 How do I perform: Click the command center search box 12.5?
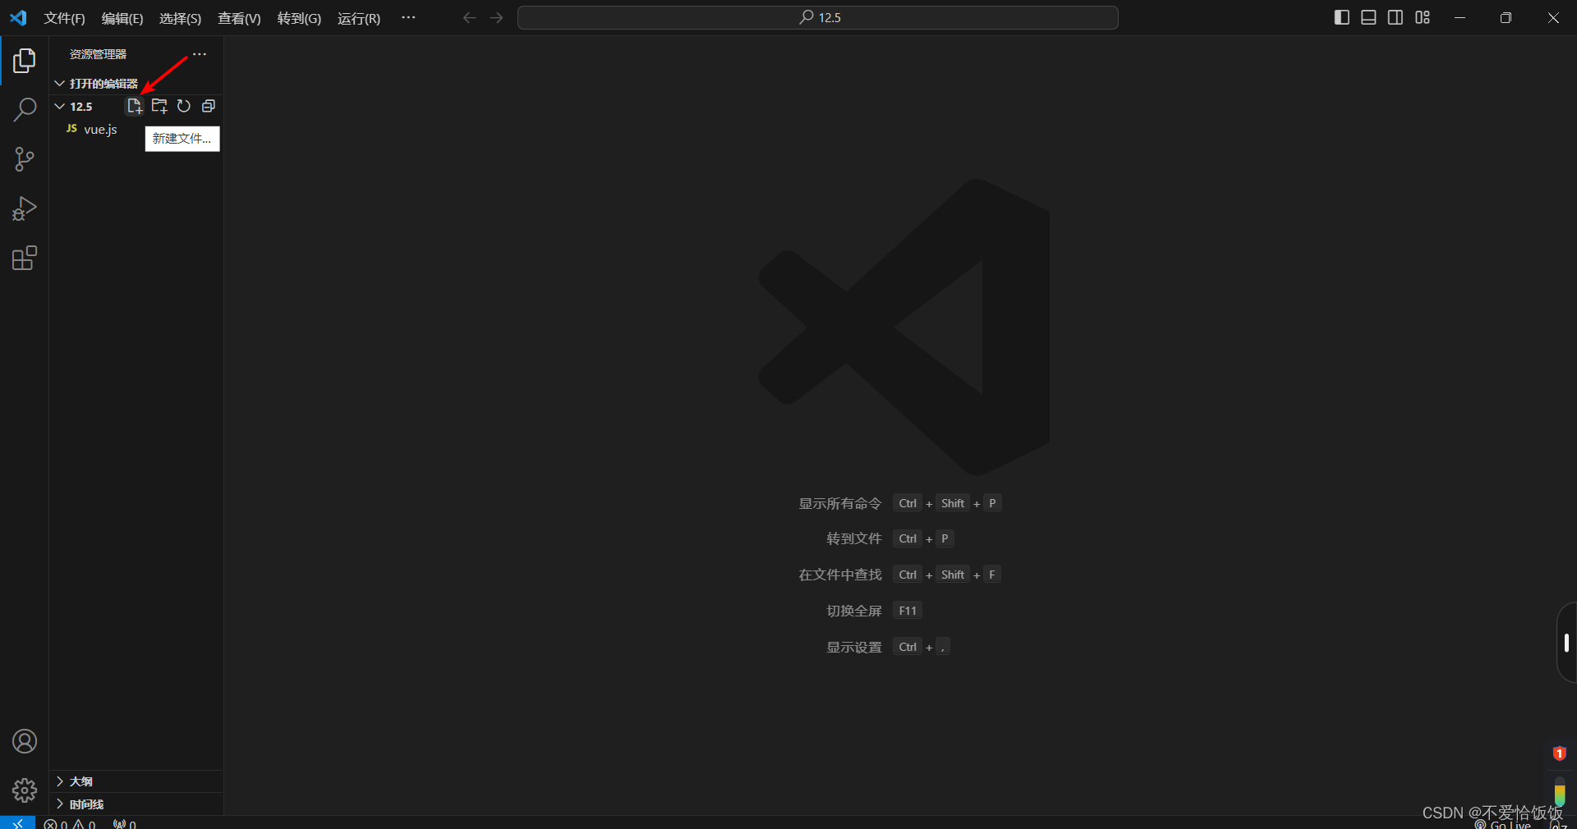tap(817, 17)
